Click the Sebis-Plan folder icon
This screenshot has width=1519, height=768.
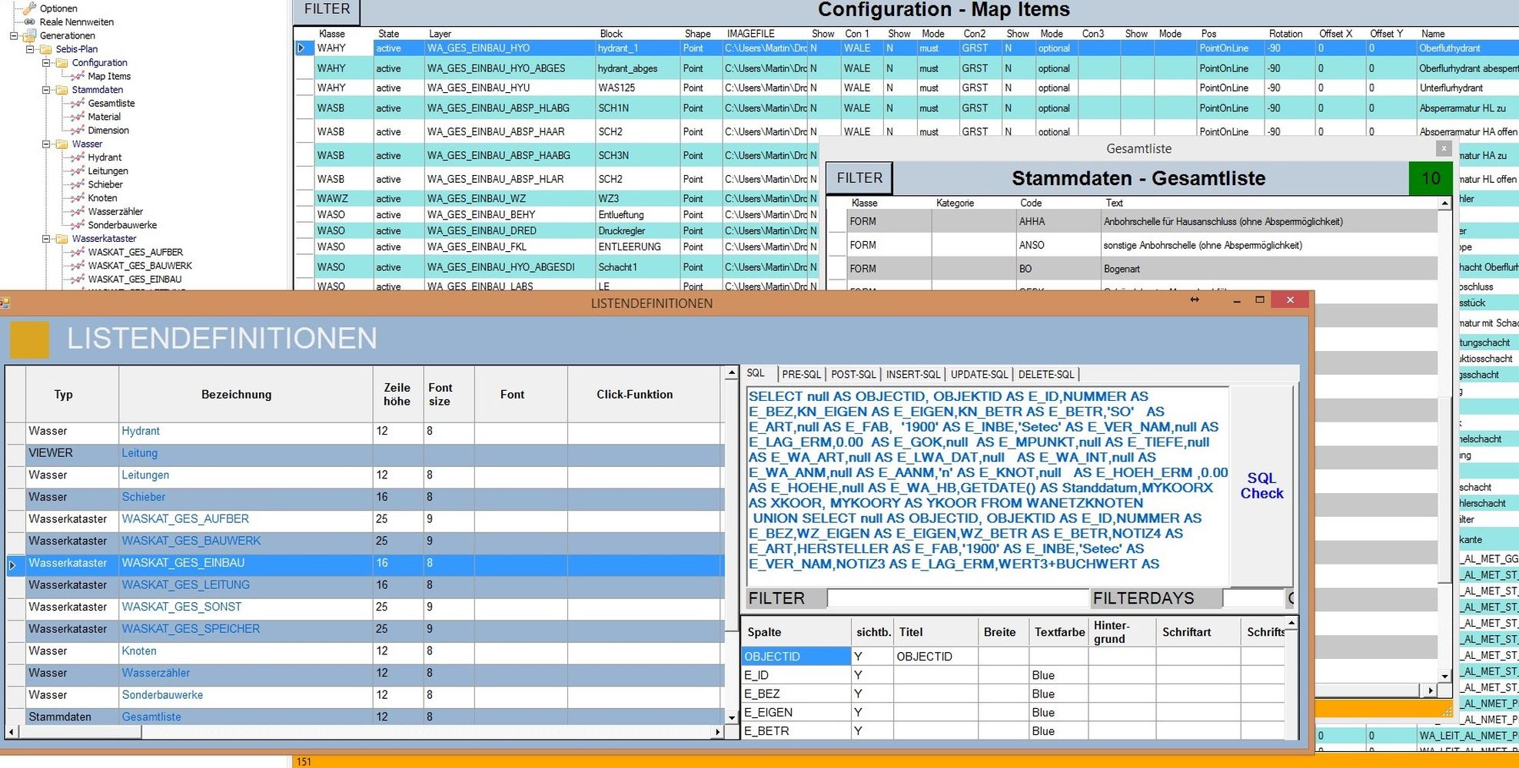point(45,49)
